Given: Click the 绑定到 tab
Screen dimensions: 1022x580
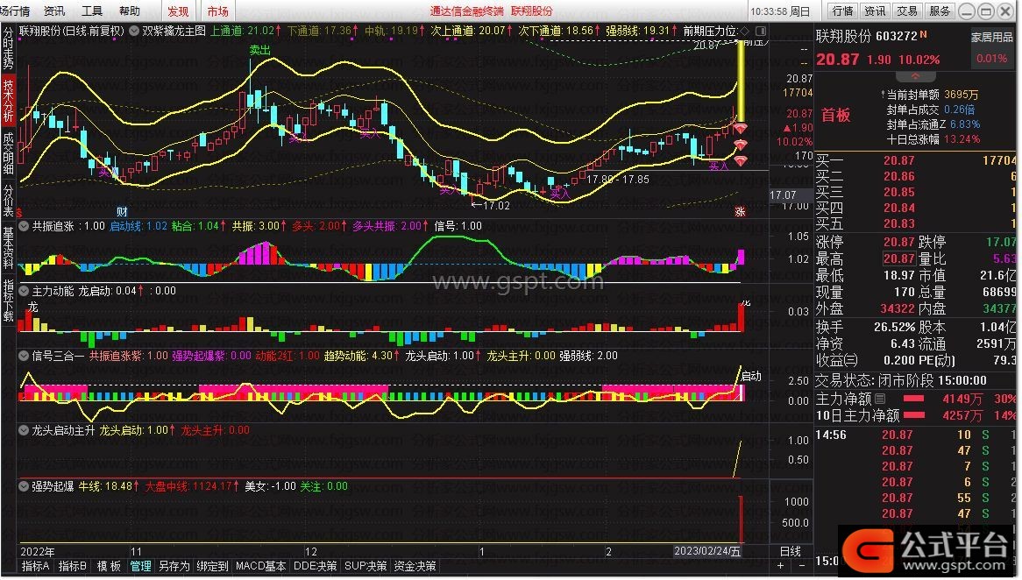Looking at the screenshot, I should click(x=212, y=566).
